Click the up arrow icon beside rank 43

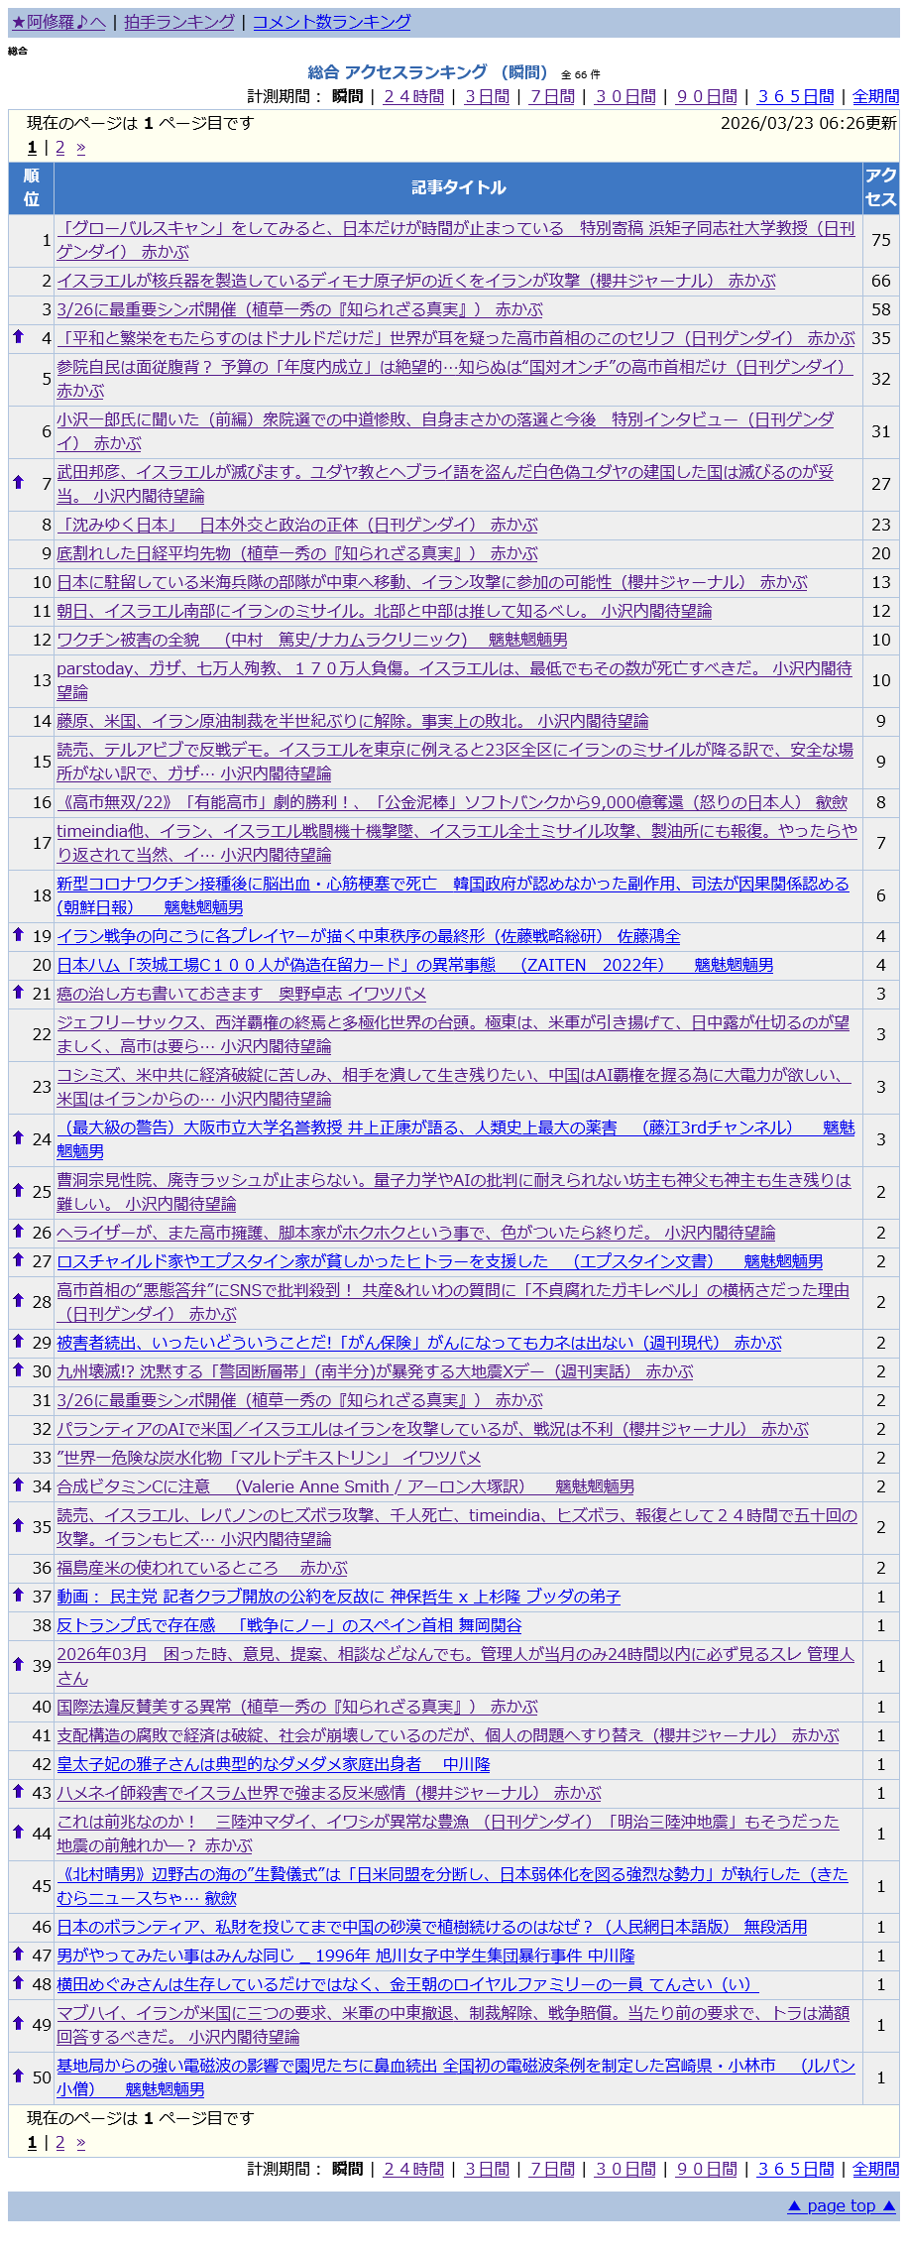pos(18,1791)
